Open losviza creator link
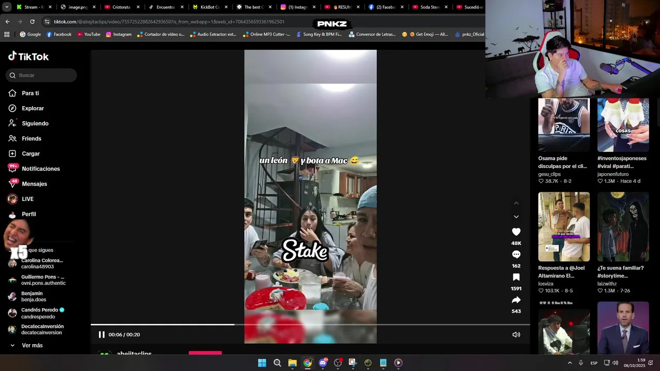Image resolution: width=660 pixels, height=371 pixels. [x=546, y=284]
